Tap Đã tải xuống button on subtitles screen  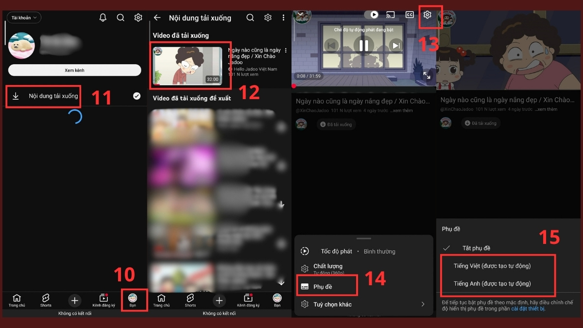pyautogui.click(x=480, y=123)
